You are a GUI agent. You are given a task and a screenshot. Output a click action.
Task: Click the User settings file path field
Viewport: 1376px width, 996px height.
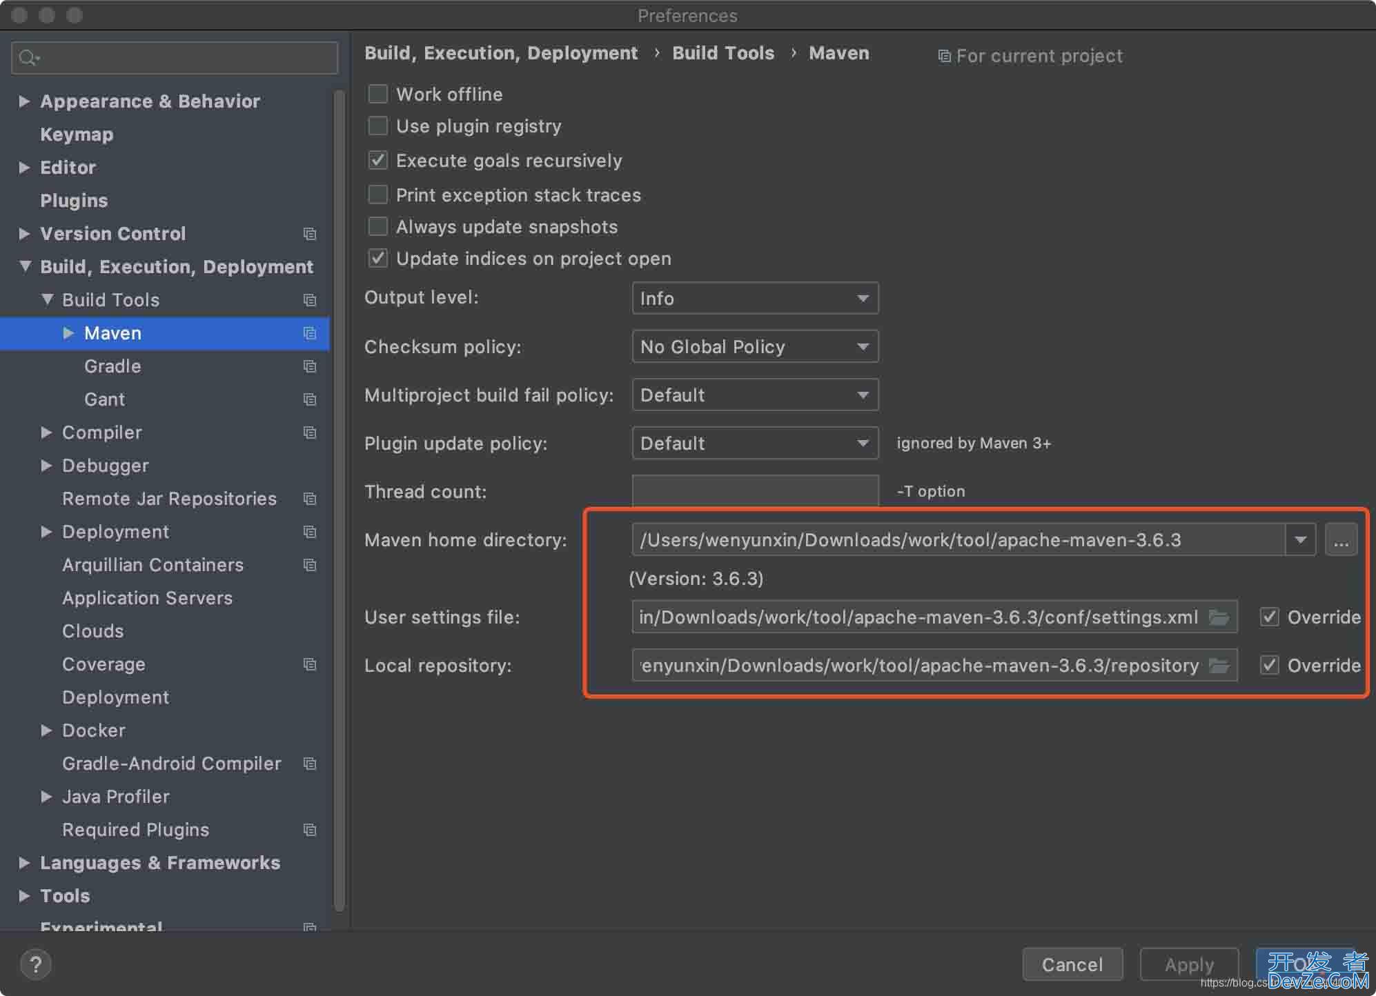pos(934,617)
